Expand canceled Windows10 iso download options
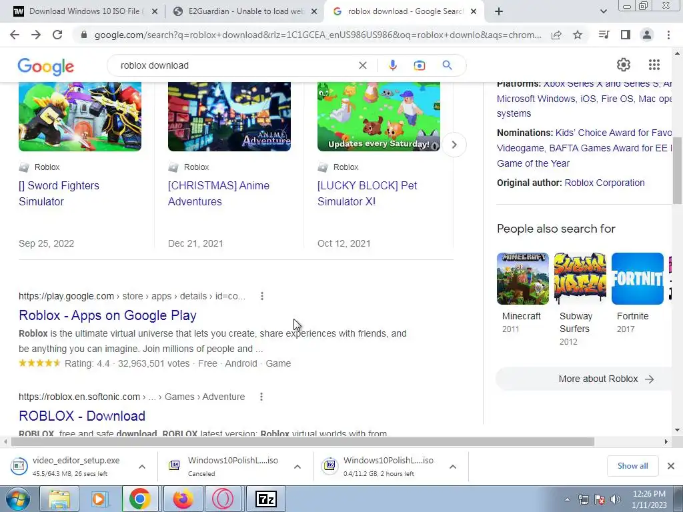 pyautogui.click(x=297, y=467)
